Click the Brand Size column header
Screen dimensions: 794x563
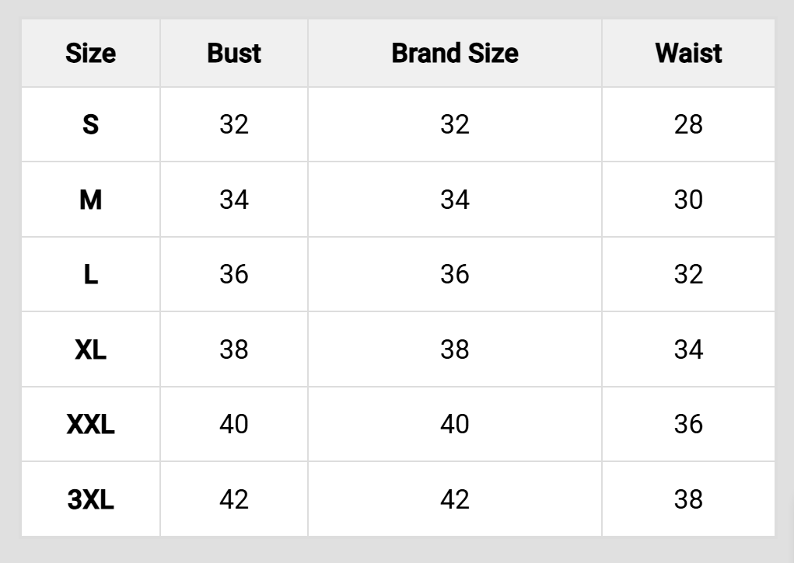pos(454,54)
